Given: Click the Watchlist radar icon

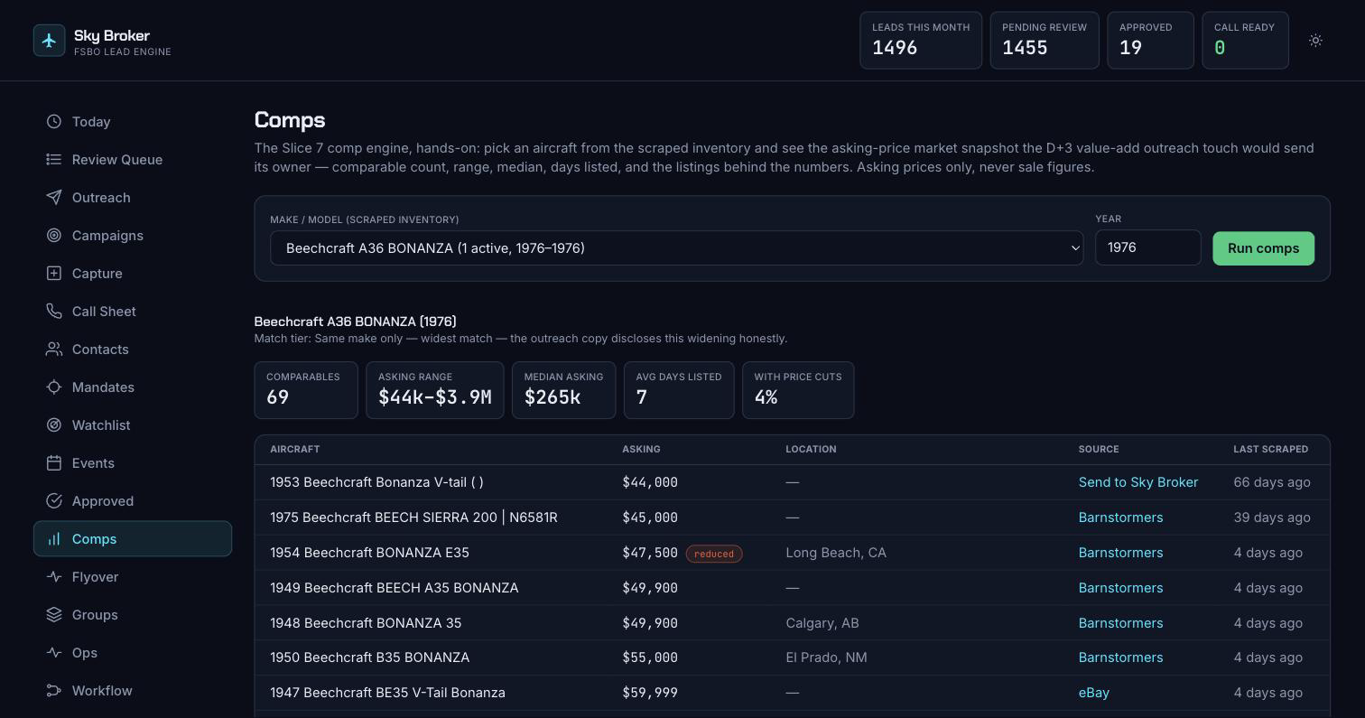Looking at the screenshot, I should [54, 425].
